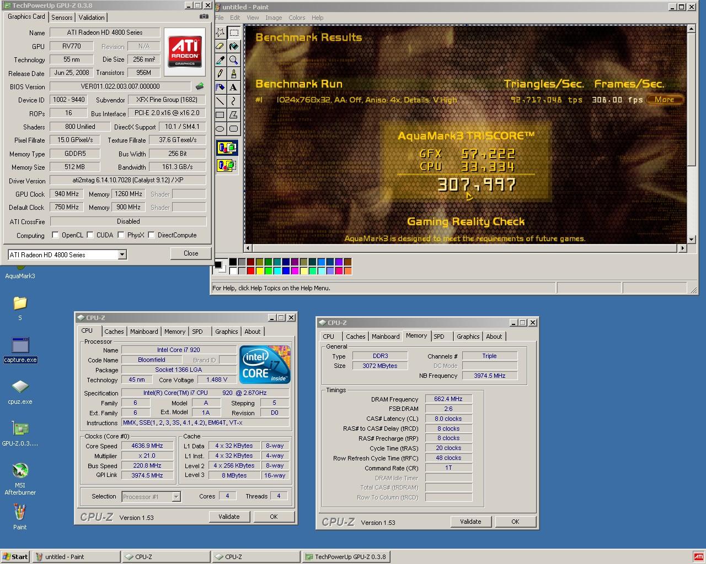Select the bright red color swatch in Paint

[250, 270]
